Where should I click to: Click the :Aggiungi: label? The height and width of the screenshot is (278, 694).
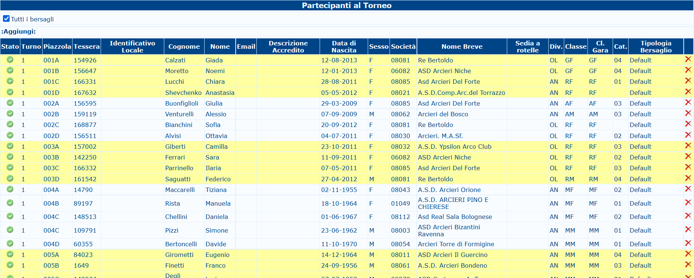tap(18, 31)
